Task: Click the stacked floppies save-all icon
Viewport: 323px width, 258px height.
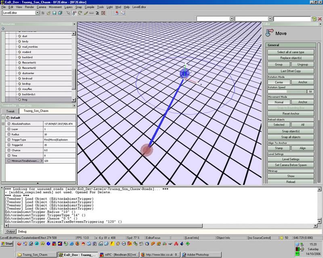Action: [x=60, y=13]
